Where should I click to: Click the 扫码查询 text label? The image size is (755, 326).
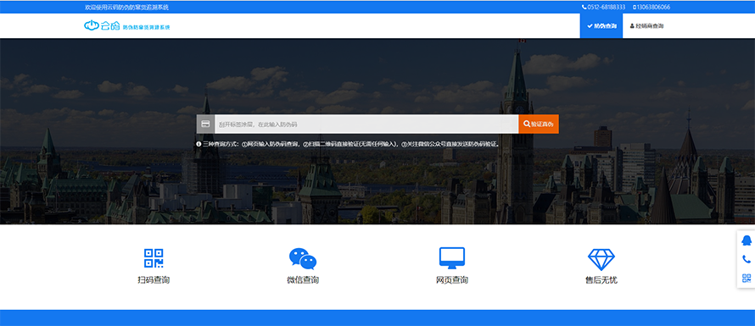[x=154, y=280]
